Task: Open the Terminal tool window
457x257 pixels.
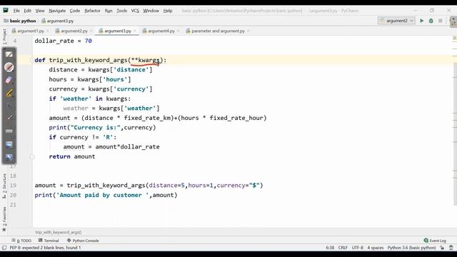Action: [49, 241]
